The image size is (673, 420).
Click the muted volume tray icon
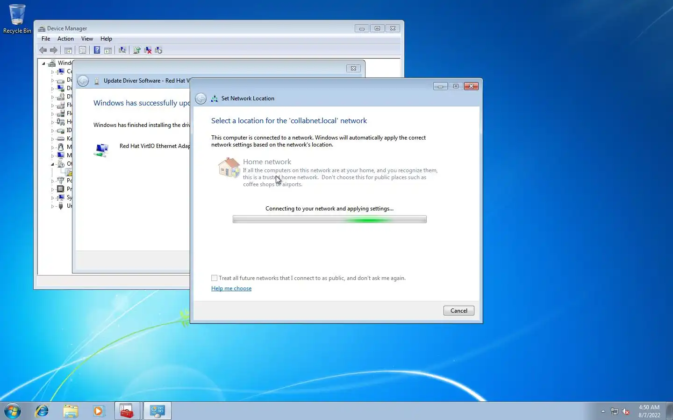[626, 412]
